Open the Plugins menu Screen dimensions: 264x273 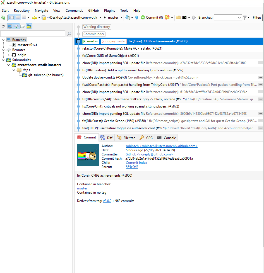coord(109,11)
